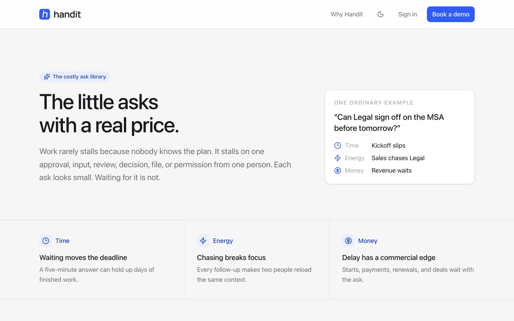Click the handit wordmark text
514x321 pixels.
67,14
